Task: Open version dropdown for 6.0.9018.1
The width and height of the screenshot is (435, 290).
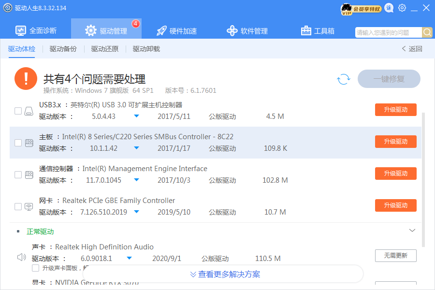Action: point(129,258)
